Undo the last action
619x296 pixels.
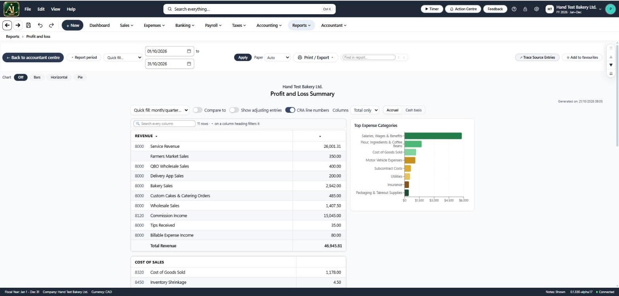tap(40, 25)
